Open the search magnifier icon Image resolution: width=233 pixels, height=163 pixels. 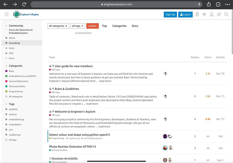coord(226,14)
